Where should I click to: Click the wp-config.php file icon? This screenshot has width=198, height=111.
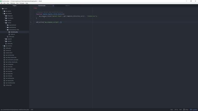4,64
